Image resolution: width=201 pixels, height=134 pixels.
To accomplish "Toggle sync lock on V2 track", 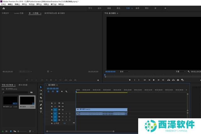I will (59, 106).
